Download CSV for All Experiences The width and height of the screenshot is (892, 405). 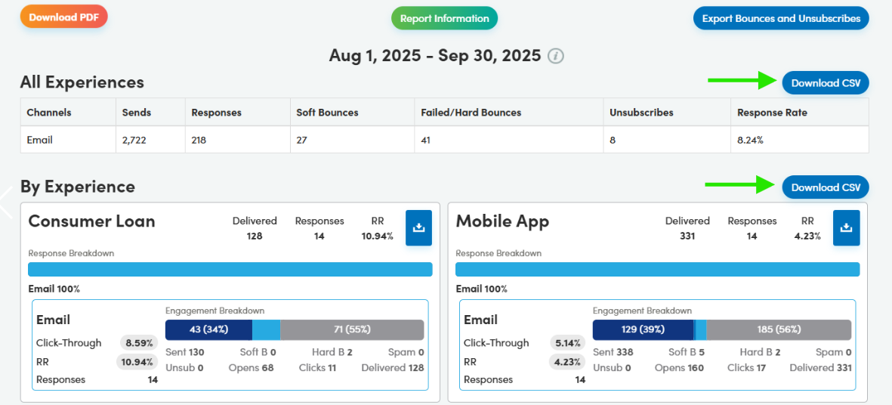pyautogui.click(x=825, y=83)
